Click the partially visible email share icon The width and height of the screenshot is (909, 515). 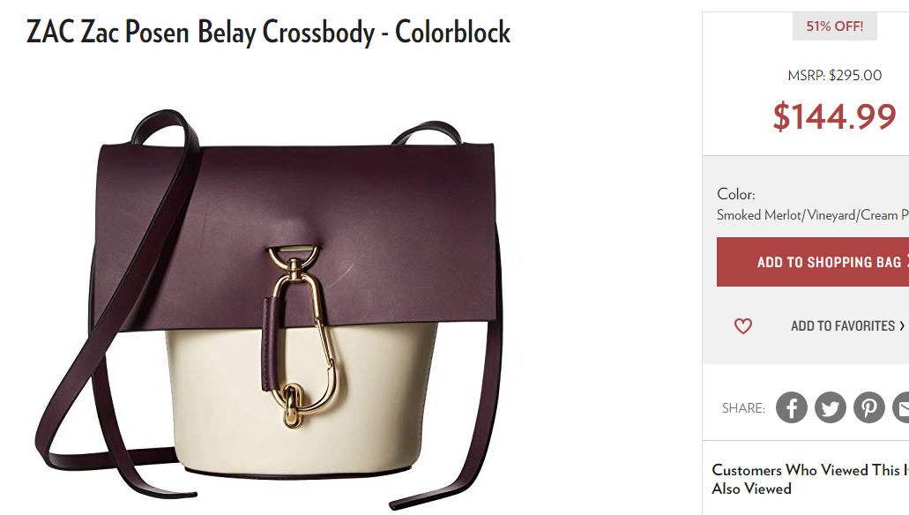901,407
